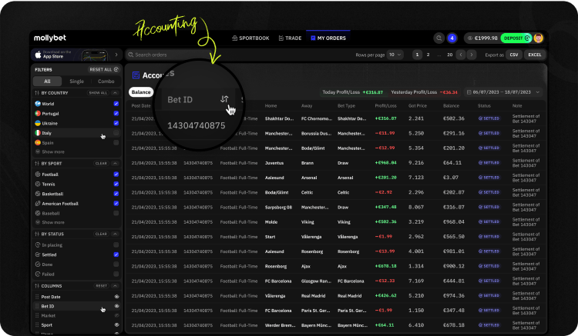Hide the Post Date column via eye icon
This screenshot has height=336, width=578.
click(116, 296)
